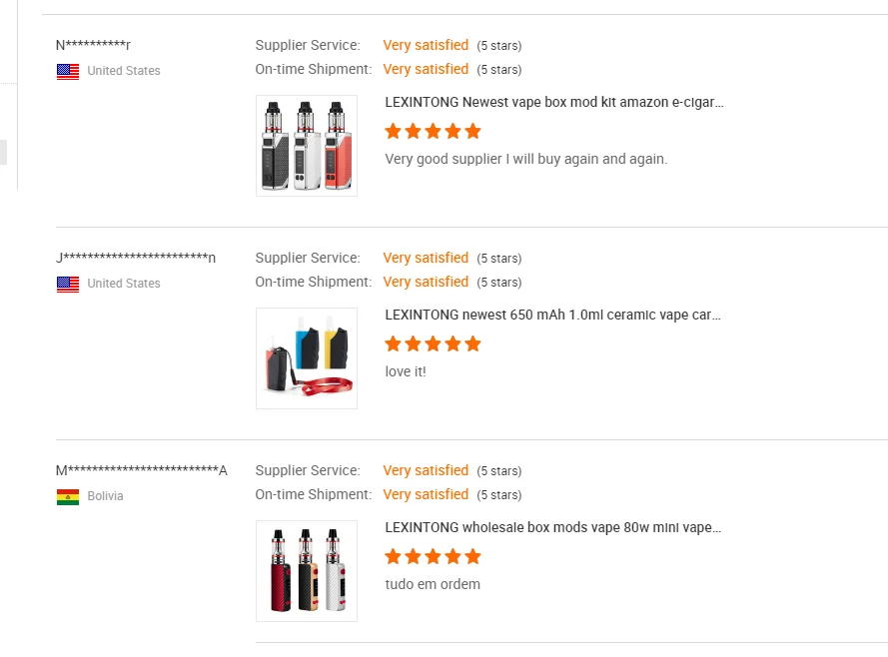Screen dimensions: 888x657
Task: Open LEXINTONG Newest vape box mod kit link
Action: pyautogui.click(x=554, y=102)
